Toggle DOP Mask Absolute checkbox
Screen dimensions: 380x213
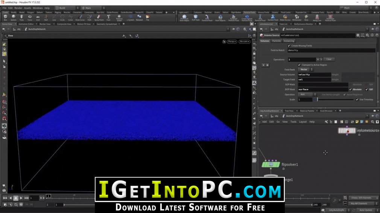tap(350, 89)
